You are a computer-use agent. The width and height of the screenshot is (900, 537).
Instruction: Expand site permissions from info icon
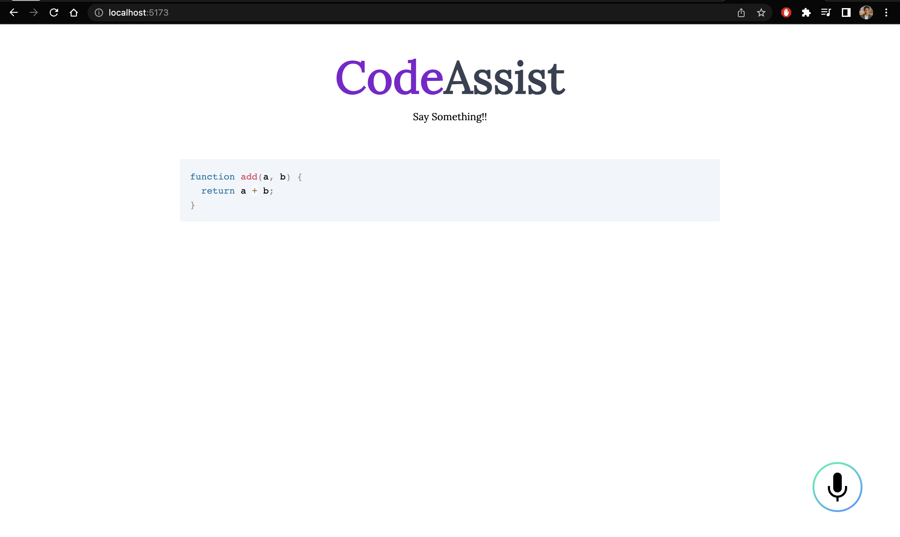click(x=98, y=12)
